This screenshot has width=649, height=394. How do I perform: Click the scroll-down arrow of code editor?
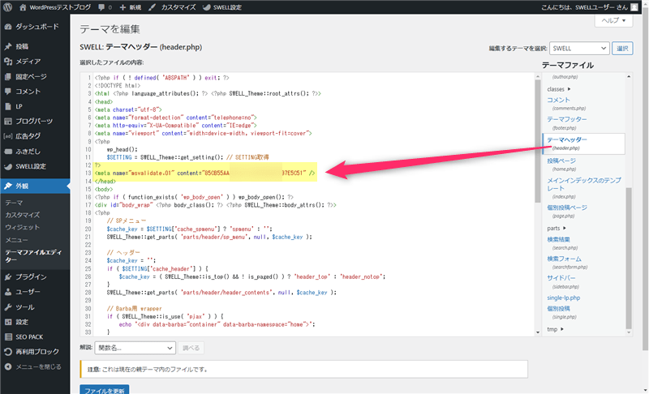pos(538,332)
